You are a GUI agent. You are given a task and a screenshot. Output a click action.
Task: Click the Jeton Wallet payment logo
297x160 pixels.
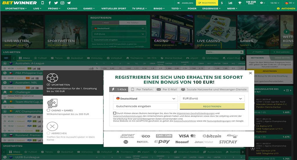click(x=204, y=142)
